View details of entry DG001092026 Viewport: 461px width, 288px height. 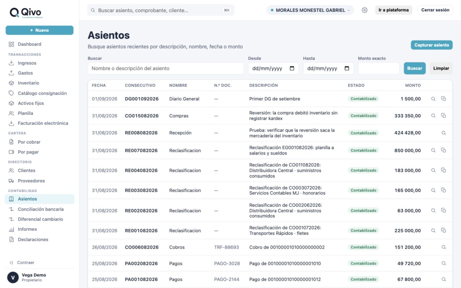coord(433,99)
